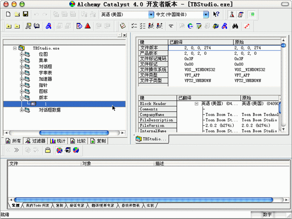Switch to the 所有 tab

(x=13, y=141)
